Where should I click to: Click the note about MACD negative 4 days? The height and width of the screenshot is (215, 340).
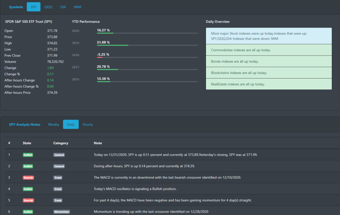tap(173, 200)
